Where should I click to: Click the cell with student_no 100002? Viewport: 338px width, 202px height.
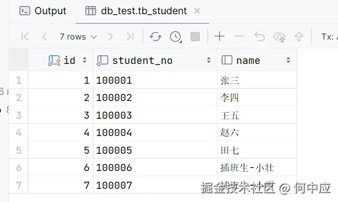tap(155, 97)
